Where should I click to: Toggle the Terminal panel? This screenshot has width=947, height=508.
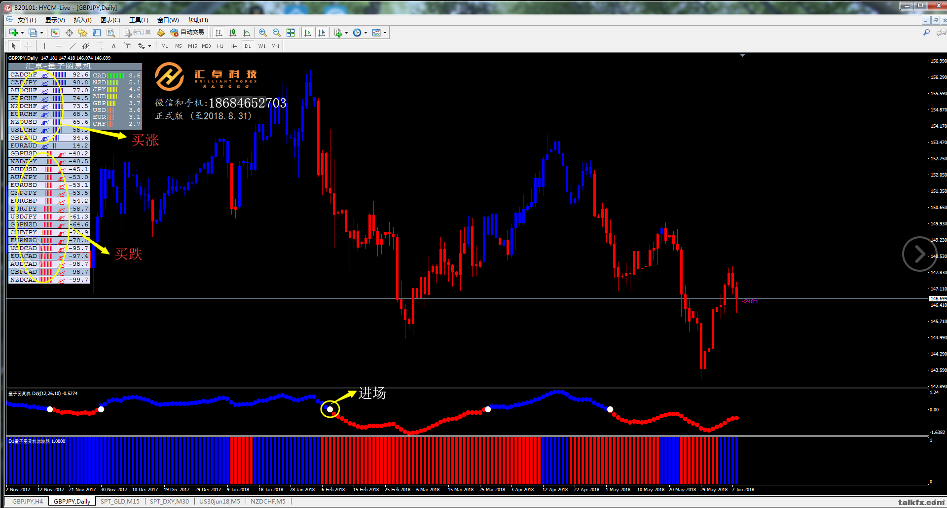pos(97,33)
